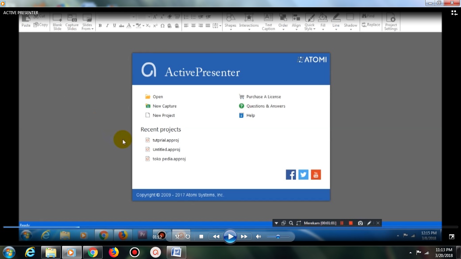Toggle Bold formatting in the ribbon

click(100, 26)
